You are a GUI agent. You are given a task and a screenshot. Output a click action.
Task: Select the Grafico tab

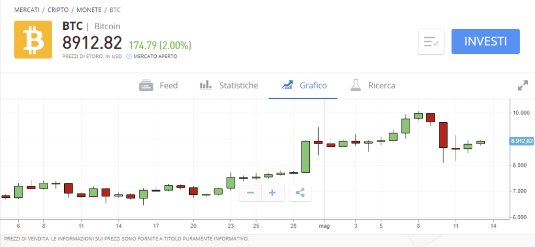pyautogui.click(x=304, y=85)
